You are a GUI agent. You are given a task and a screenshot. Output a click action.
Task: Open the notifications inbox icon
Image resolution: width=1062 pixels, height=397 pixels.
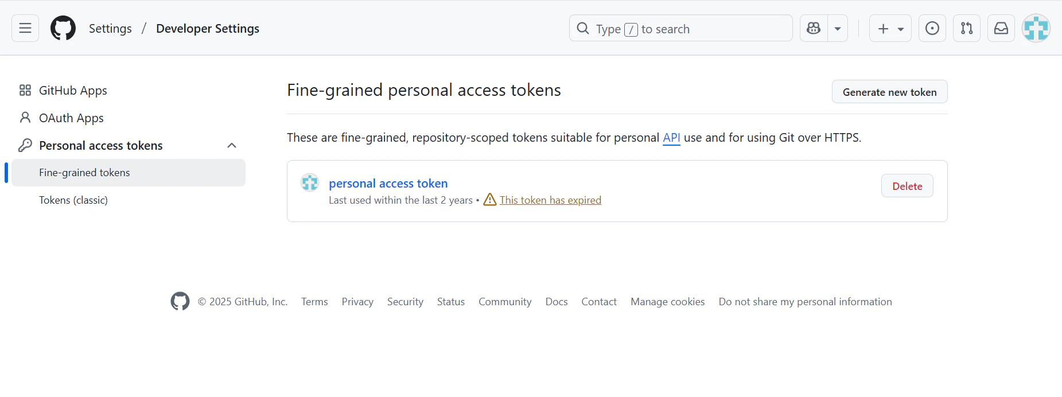pyautogui.click(x=1001, y=28)
